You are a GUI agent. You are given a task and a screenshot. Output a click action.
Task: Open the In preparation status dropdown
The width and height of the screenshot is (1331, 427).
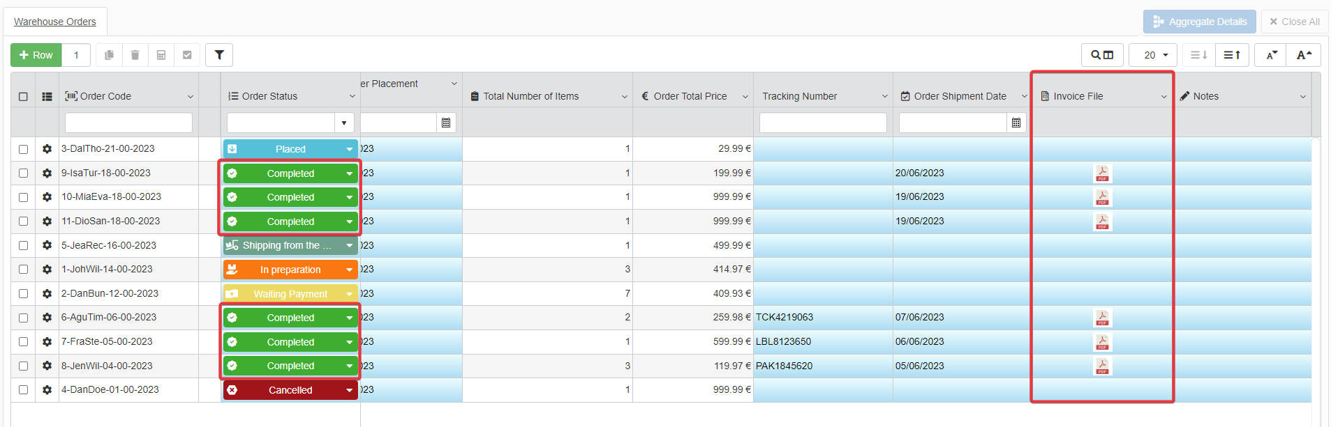(349, 270)
